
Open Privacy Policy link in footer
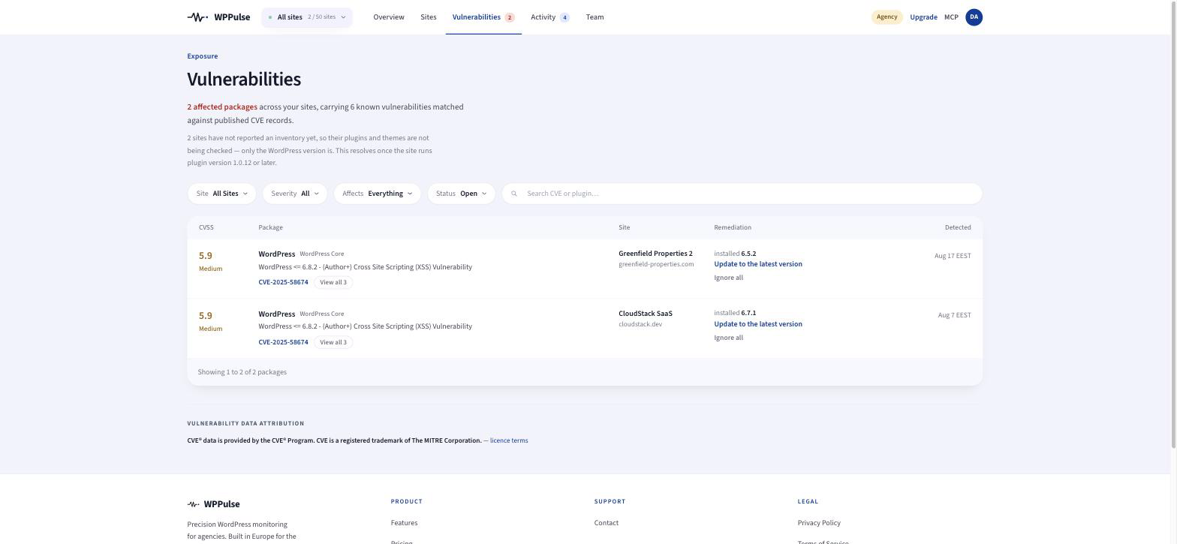(x=819, y=523)
